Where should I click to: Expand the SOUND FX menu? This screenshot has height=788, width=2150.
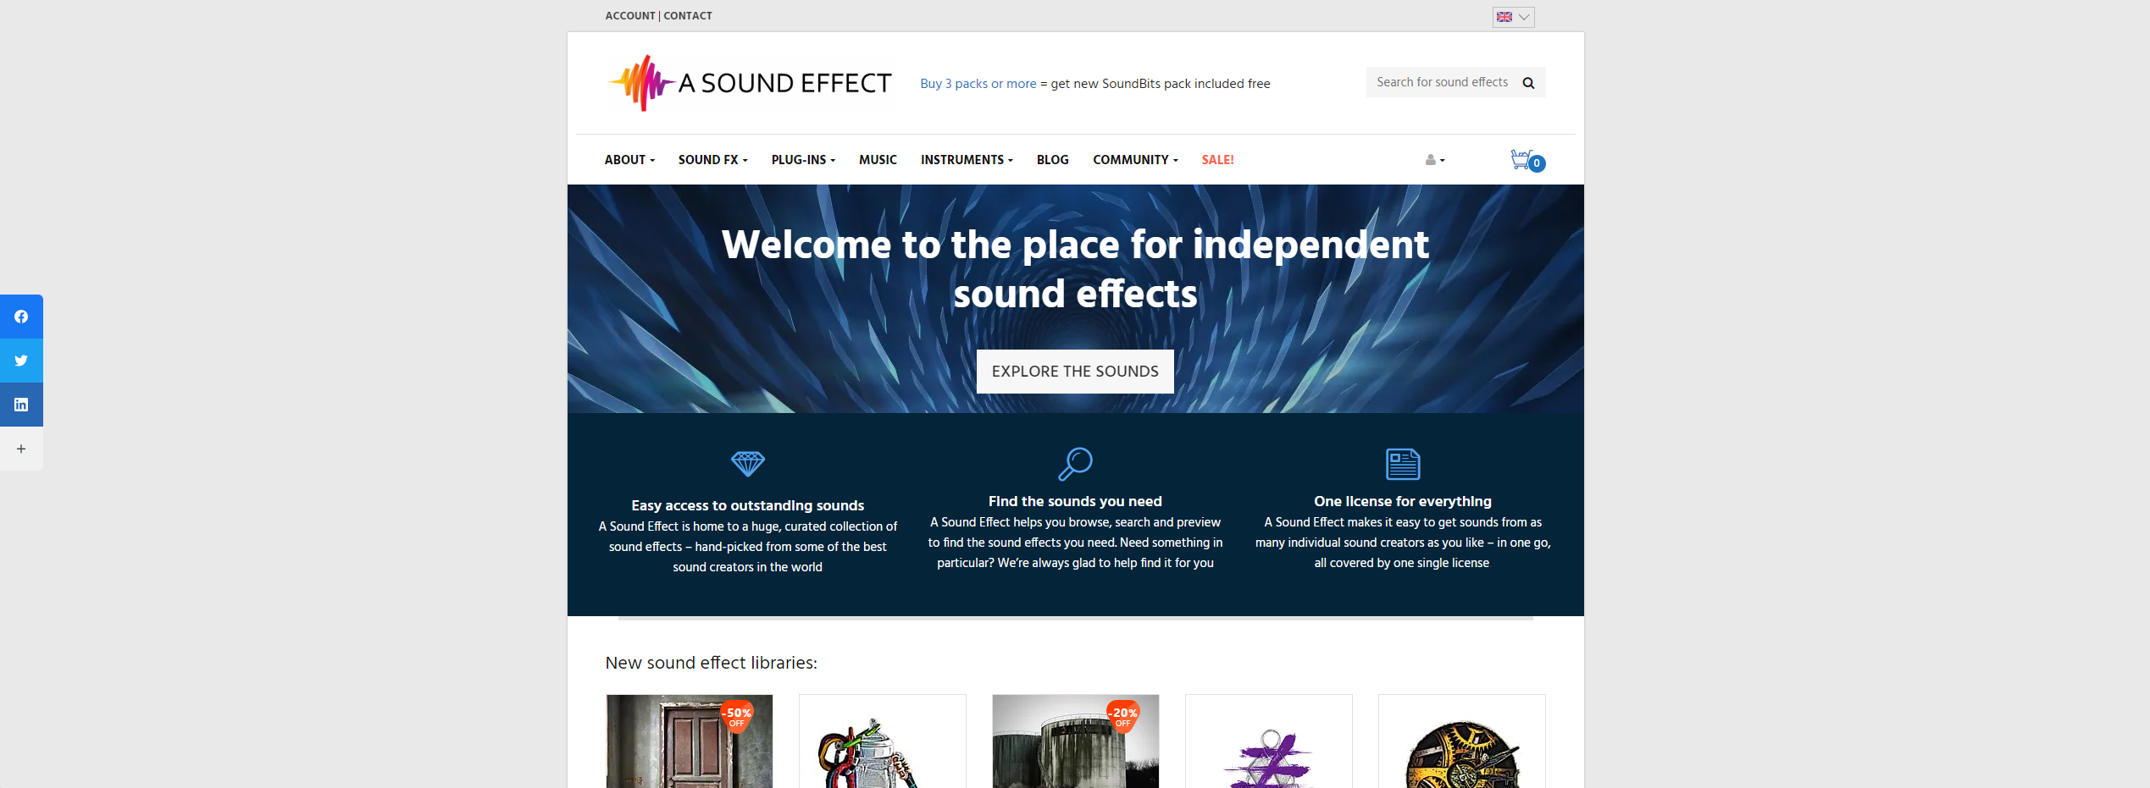tap(712, 159)
